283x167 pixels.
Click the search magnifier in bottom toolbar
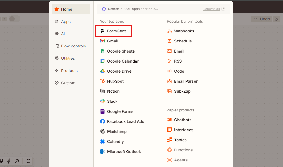coord(28,161)
